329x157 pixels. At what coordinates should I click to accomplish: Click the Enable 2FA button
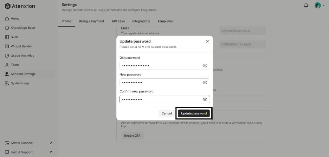coord(133,136)
